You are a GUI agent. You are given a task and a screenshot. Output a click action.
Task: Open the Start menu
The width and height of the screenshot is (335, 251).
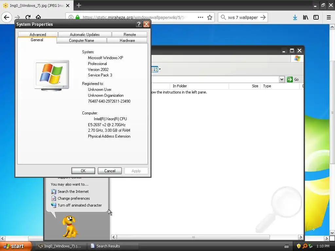coord(15,246)
